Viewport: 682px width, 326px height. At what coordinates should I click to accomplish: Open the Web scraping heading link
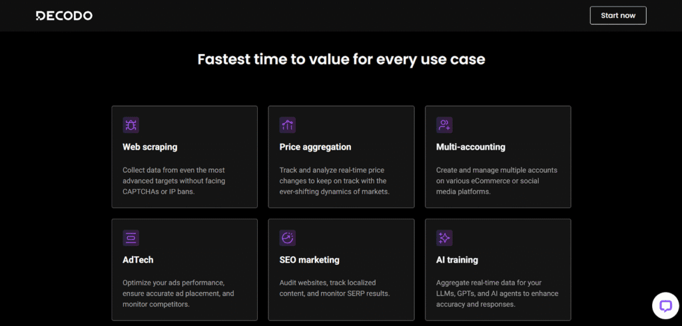(150, 147)
